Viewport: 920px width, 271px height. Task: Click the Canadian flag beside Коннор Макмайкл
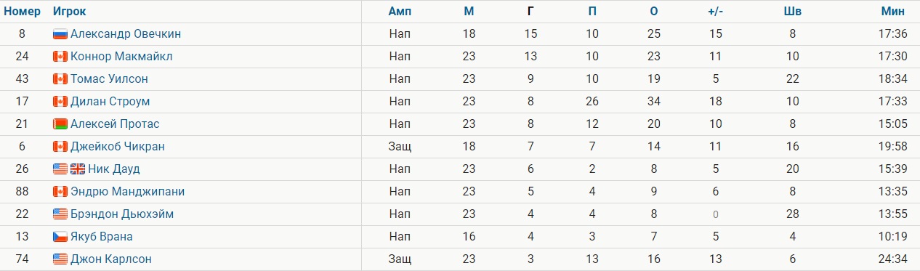click(60, 57)
